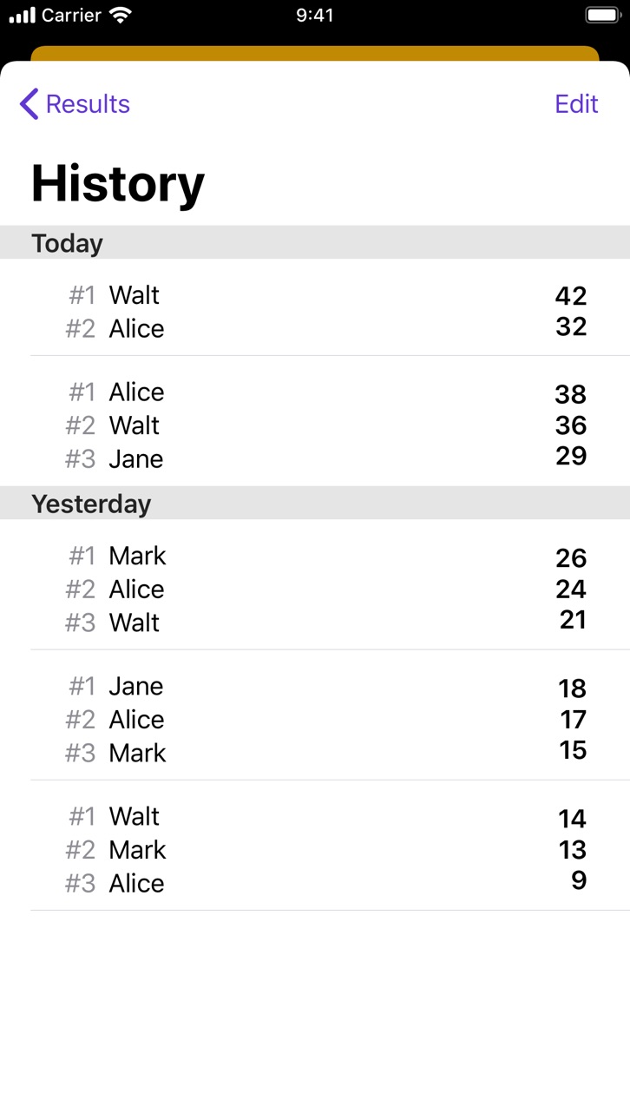Tap the History title
630x1120 pixels.
[118, 183]
